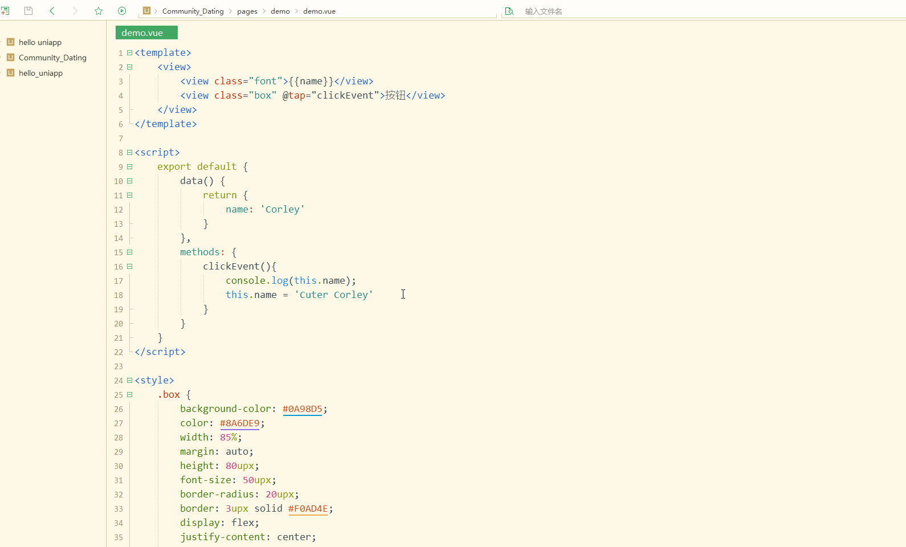Screen dimensions: 906x547
Task: Switch to the demo.vue editor tab
Action: pos(146,32)
